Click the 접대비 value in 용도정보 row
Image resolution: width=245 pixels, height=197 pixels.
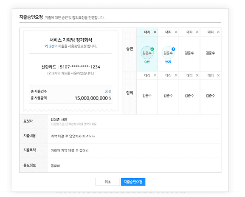tap(55, 166)
